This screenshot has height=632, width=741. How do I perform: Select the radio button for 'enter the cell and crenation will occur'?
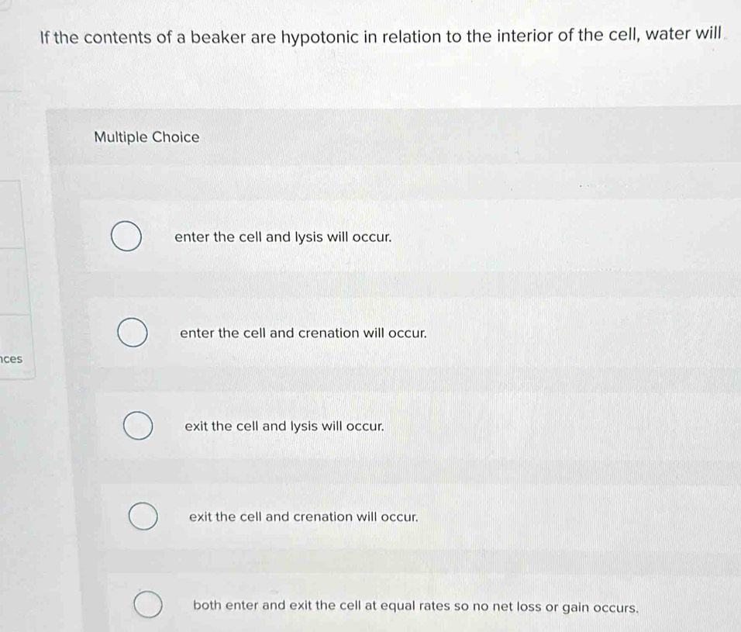click(132, 332)
